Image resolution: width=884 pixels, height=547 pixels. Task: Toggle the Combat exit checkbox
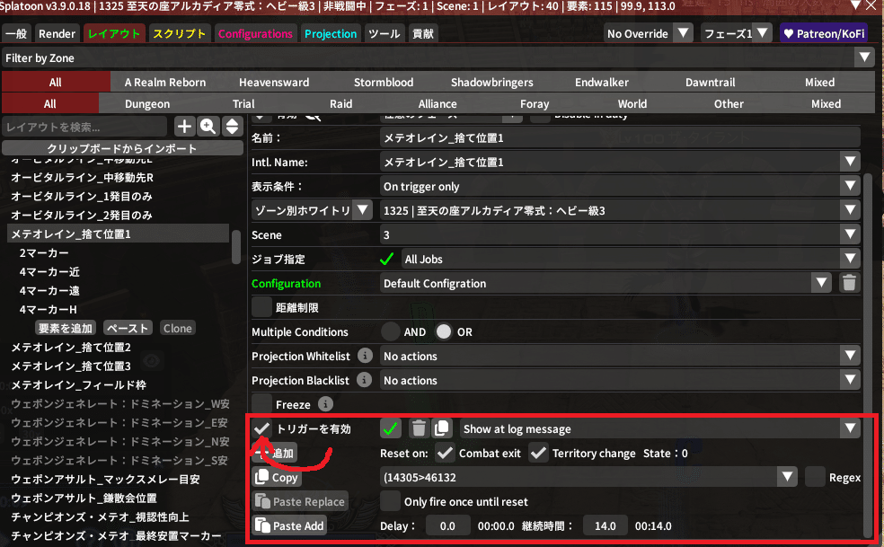(x=445, y=453)
